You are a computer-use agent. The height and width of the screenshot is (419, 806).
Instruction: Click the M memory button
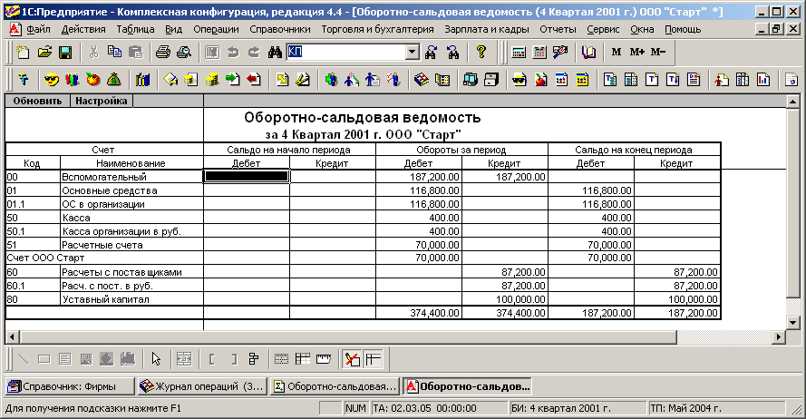(x=617, y=52)
